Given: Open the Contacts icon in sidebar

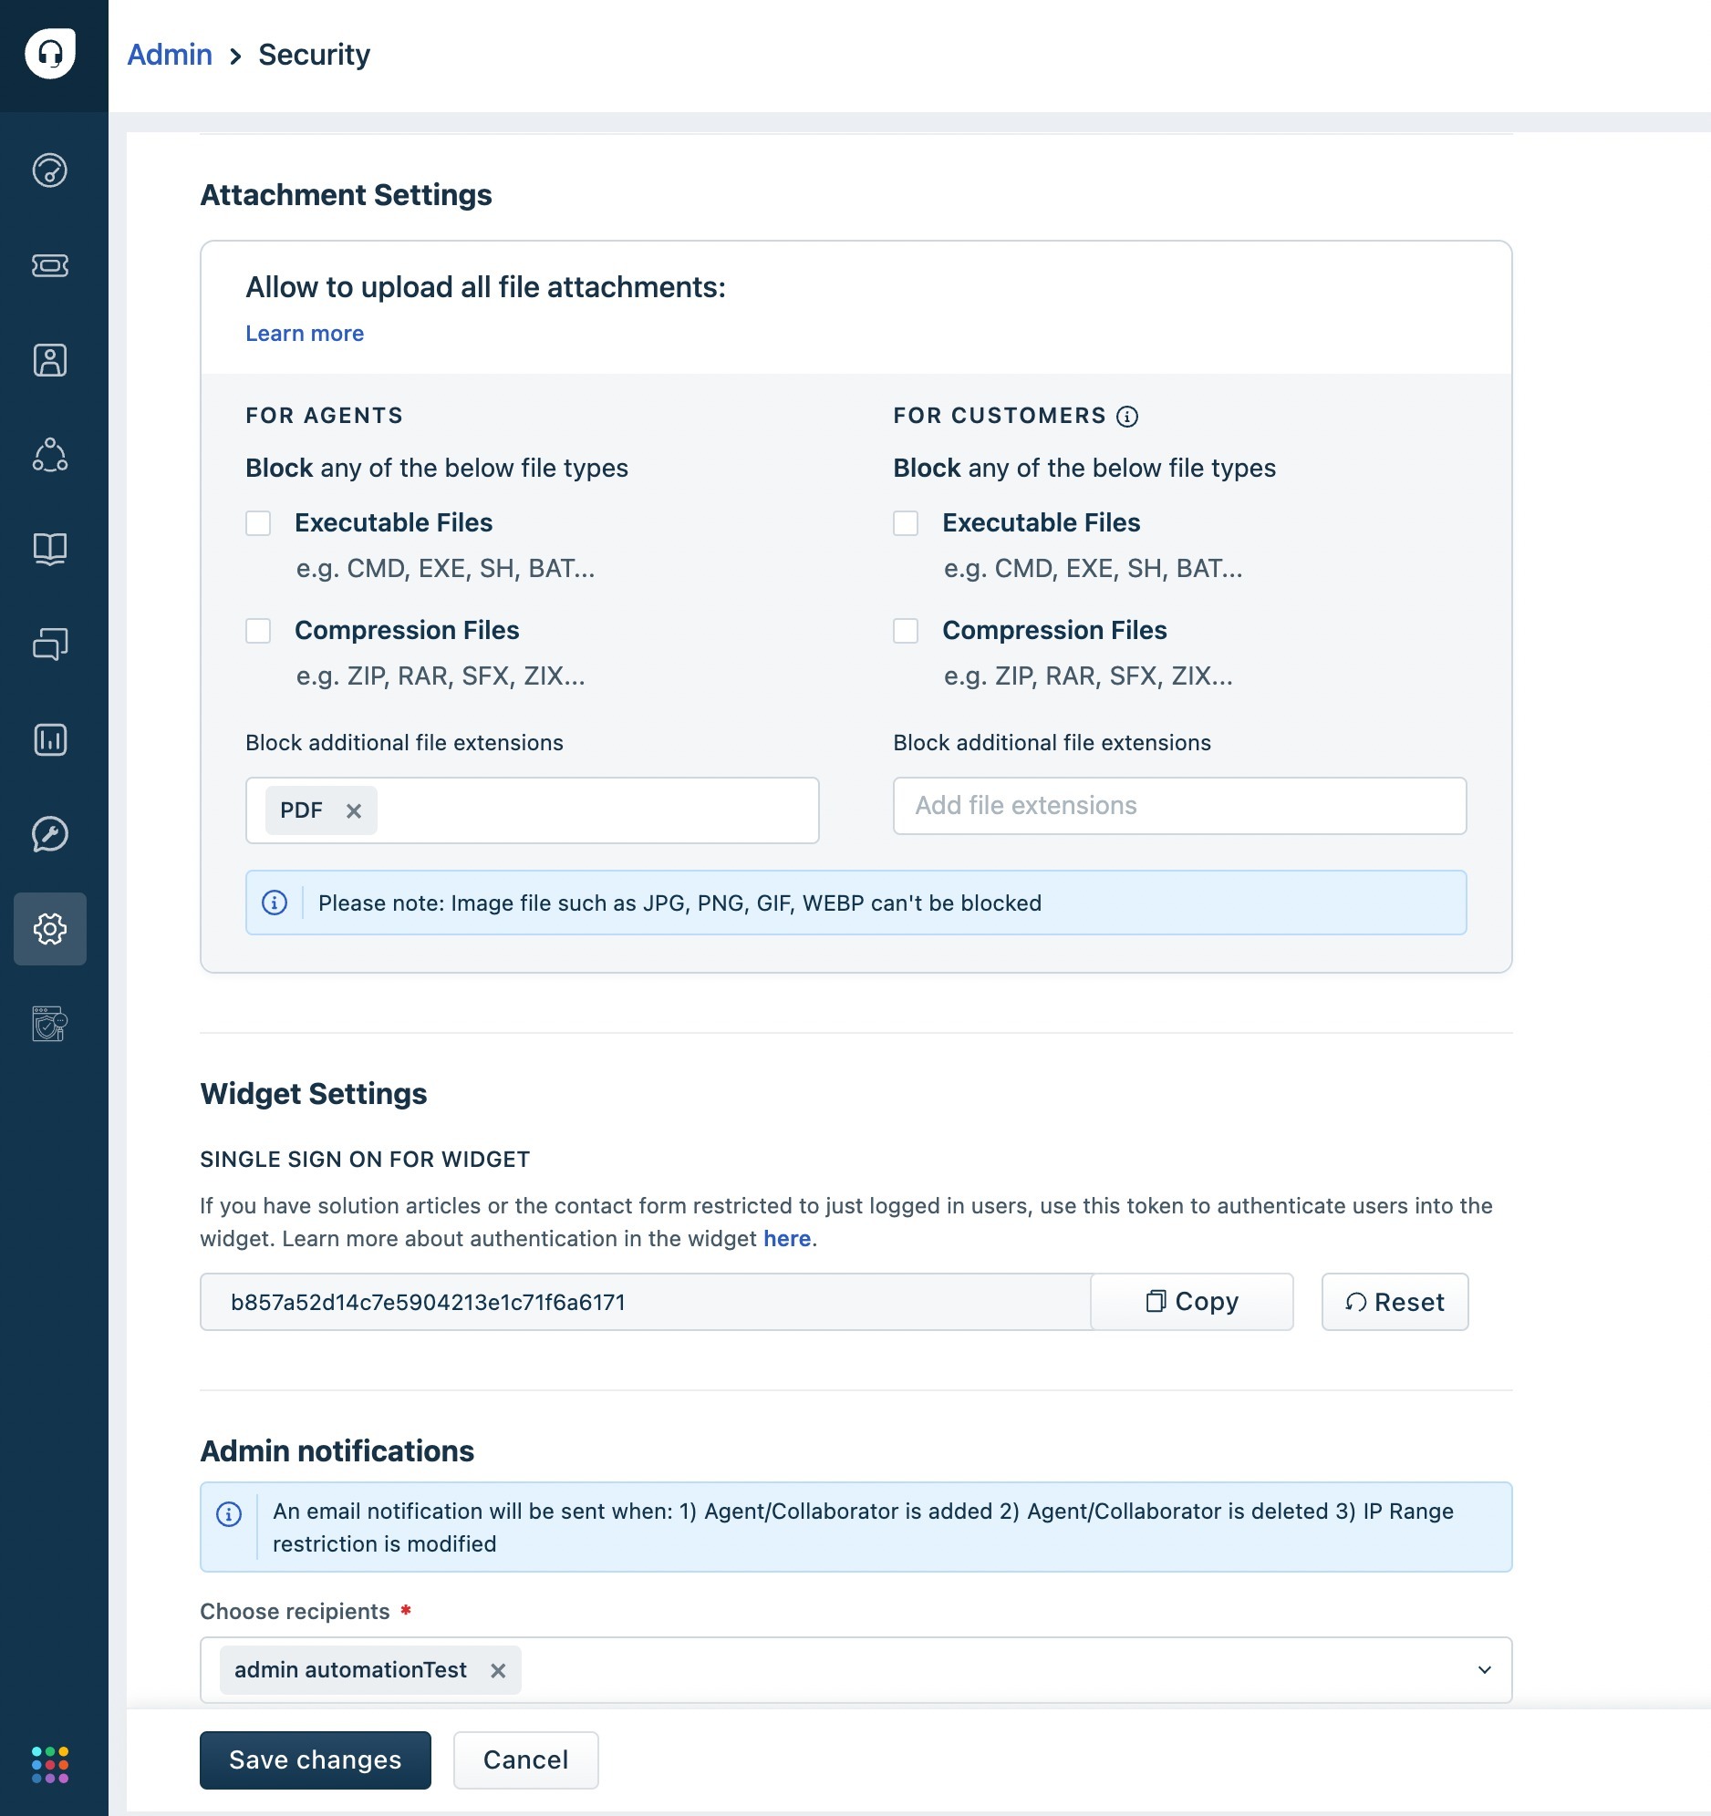Looking at the screenshot, I should pos(50,361).
